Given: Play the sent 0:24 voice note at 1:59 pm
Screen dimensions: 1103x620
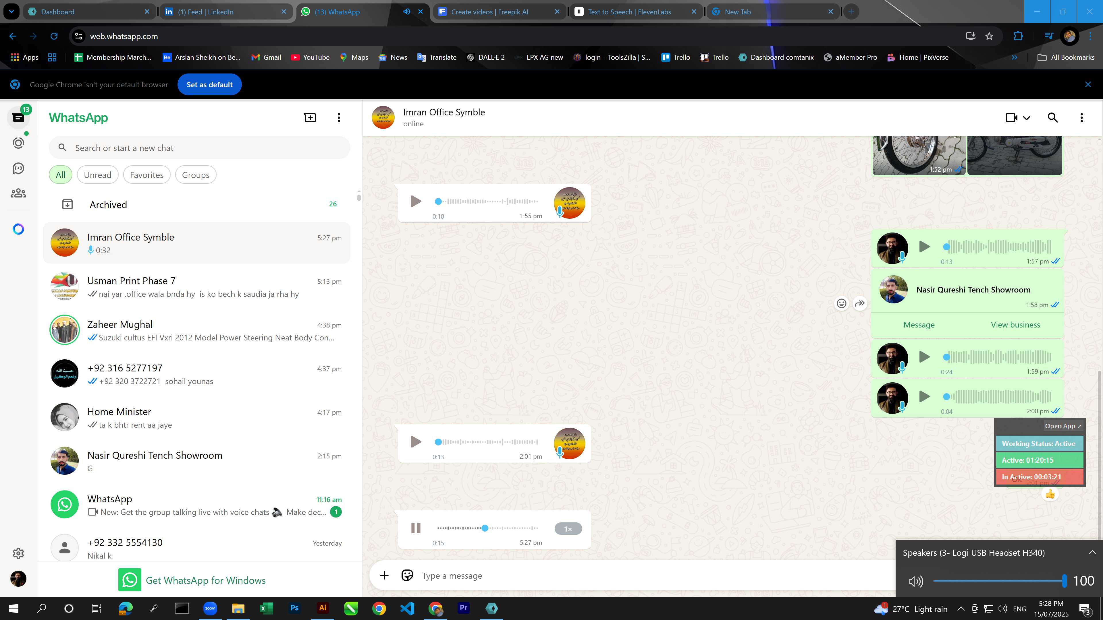Looking at the screenshot, I should 924,357.
